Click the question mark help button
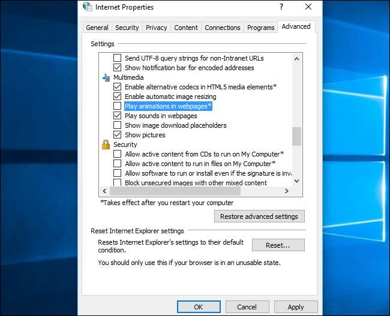Viewport: 390px width, 316px height. pos(281,7)
